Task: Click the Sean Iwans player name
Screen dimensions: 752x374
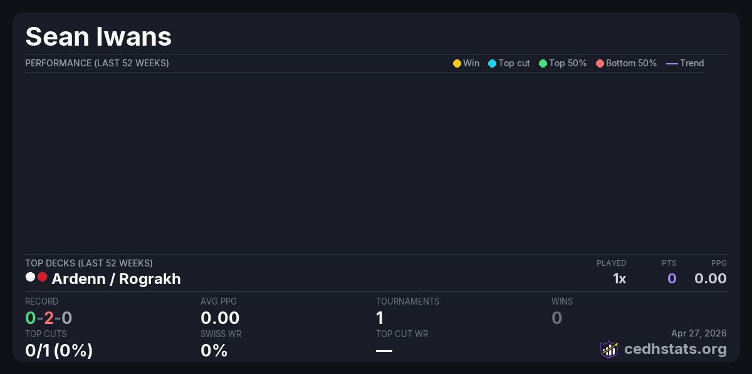Action: (98, 37)
